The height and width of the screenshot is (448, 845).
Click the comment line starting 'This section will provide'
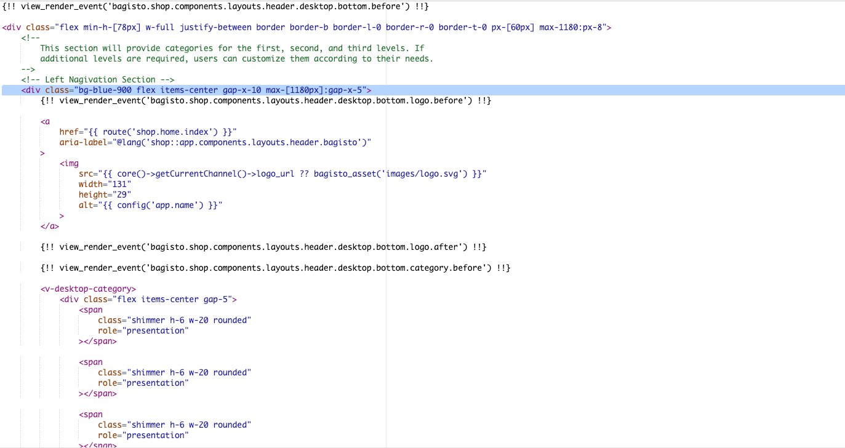(x=232, y=48)
